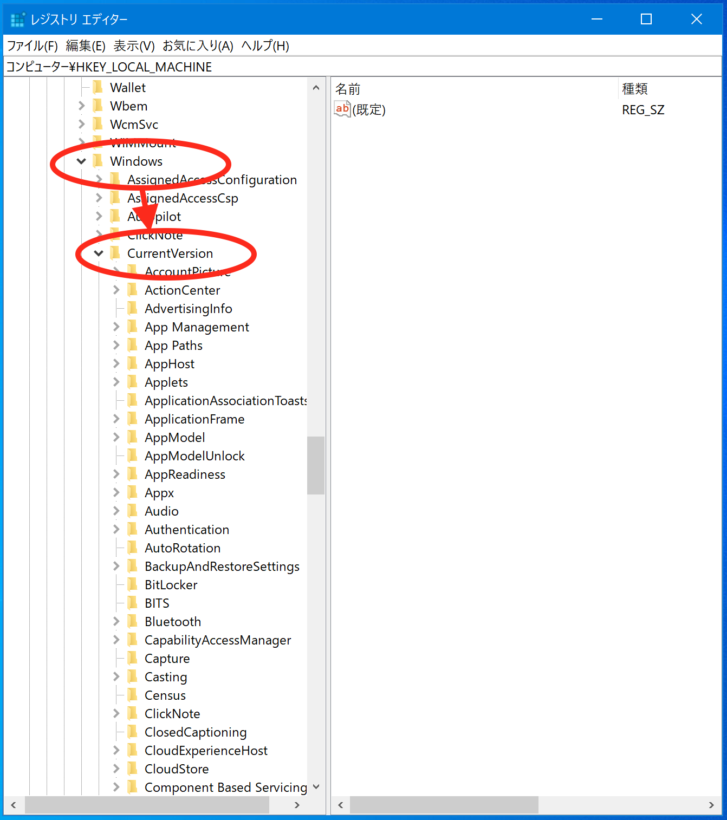The image size is (727, 820).
Task: Expand the Bluetooth key
Action: [116, 621]
